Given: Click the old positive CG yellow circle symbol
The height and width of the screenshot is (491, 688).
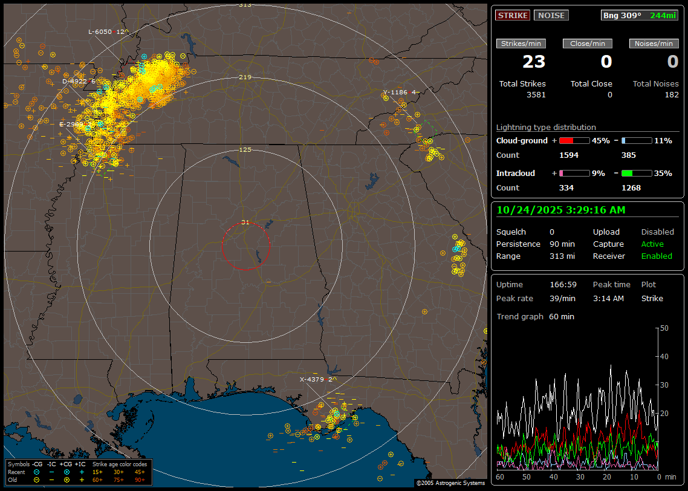Looking at the screenshot, I should click(67, 480).
